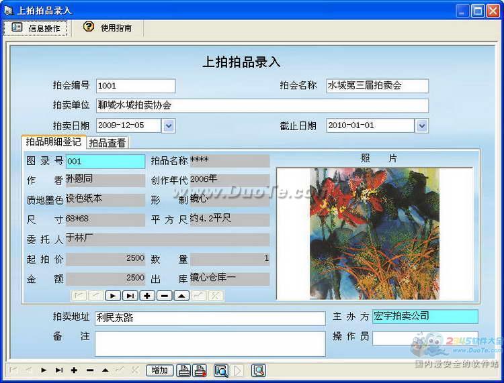
Task: Click the 拍卖地址 field showing 利民东路
Action: click(210, 318)
